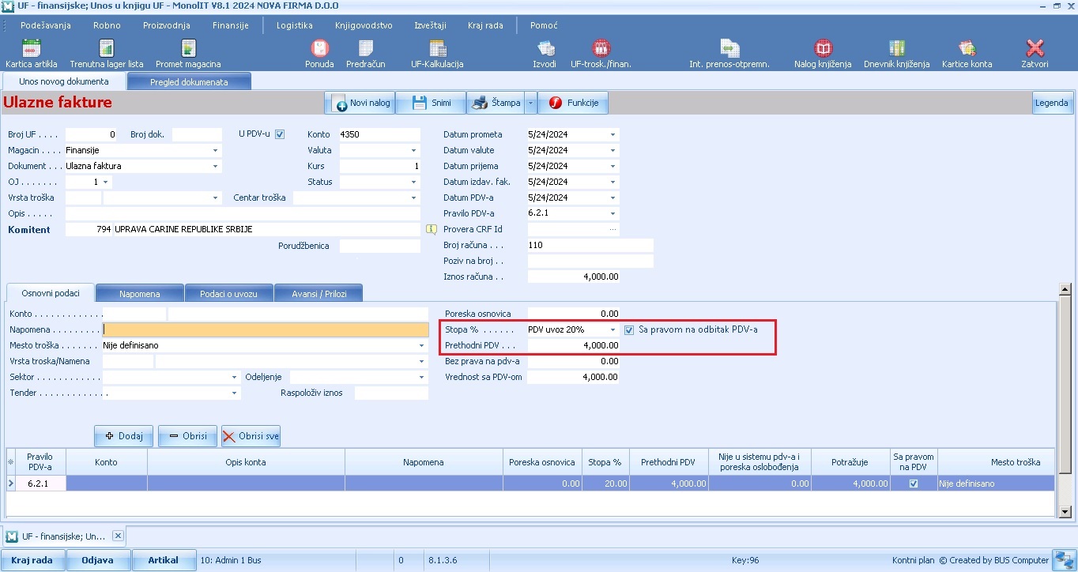Open the Ponuda toolbar icon
This screenshot has width=1078, height=572.
point(319,54)
